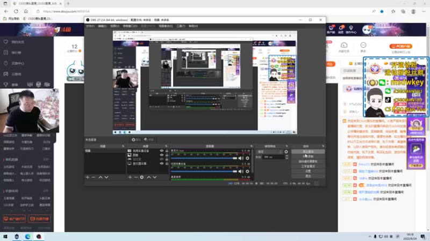
Task: Open Windows Start menu
Action: click(5, 237)
